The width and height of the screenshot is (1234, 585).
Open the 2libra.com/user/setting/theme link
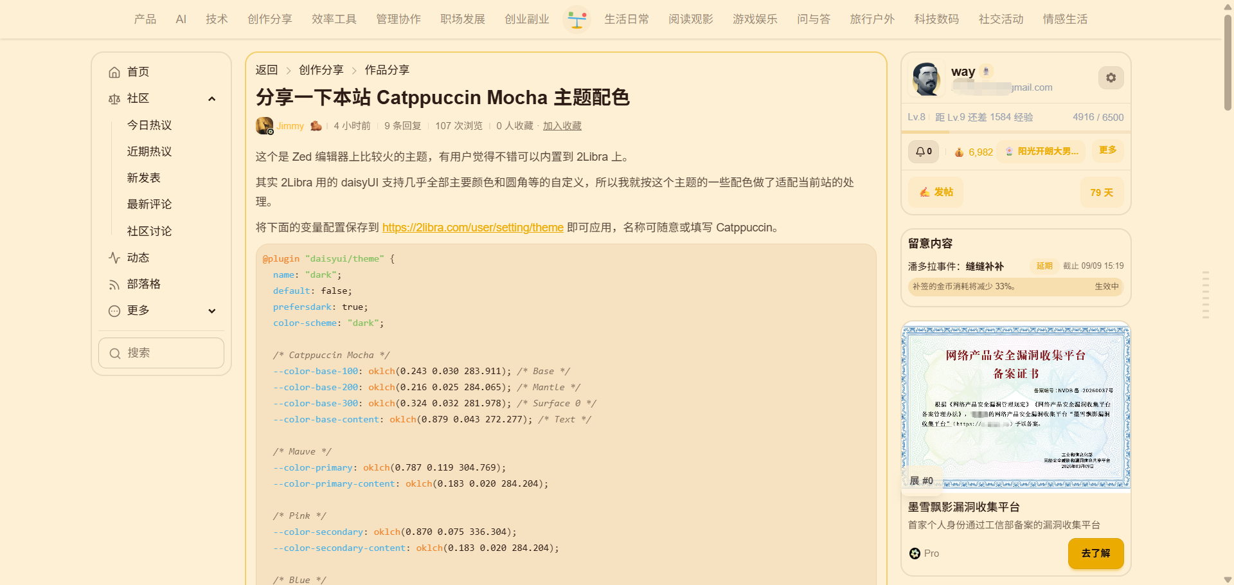(473, 228)
